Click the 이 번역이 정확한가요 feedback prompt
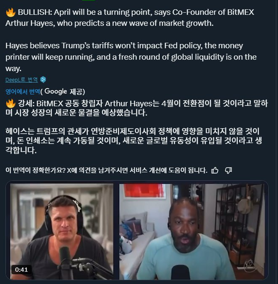The width and height of the screenshot is (278, 284). (106, 170)
